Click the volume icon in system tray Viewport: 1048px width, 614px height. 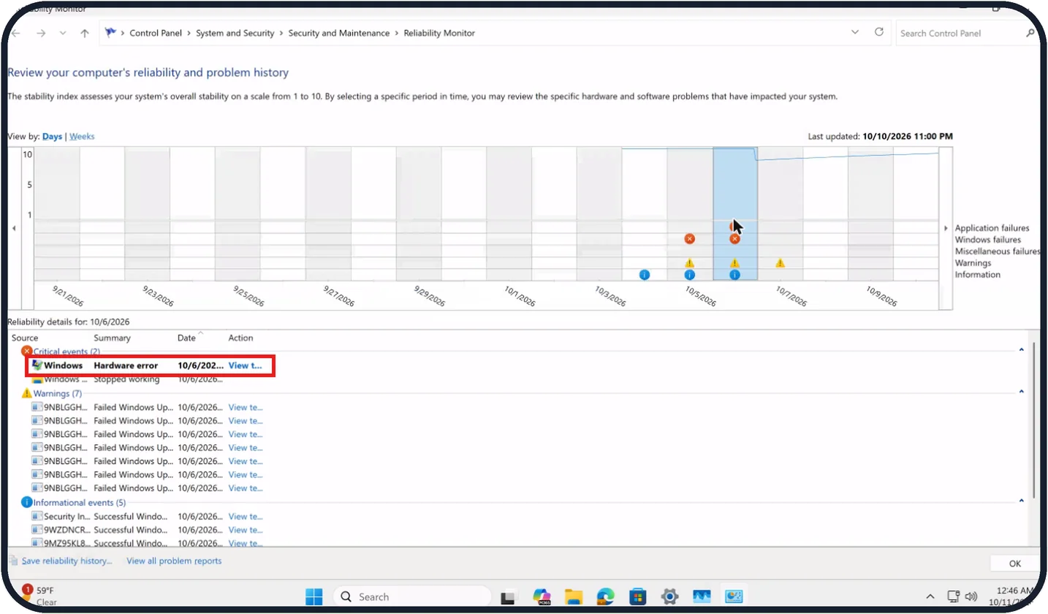click(971, 596)
